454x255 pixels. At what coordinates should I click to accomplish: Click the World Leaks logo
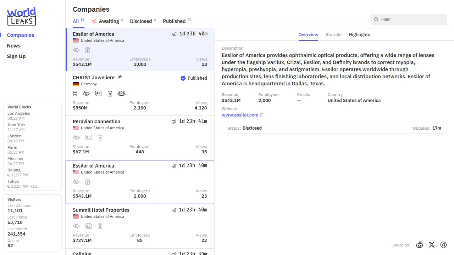(x=21, y=17)
